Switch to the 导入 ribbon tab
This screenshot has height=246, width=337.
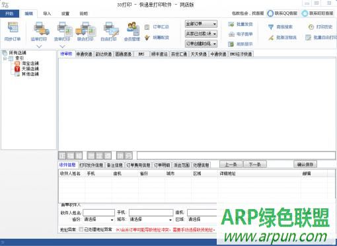[x=47, y=14]
